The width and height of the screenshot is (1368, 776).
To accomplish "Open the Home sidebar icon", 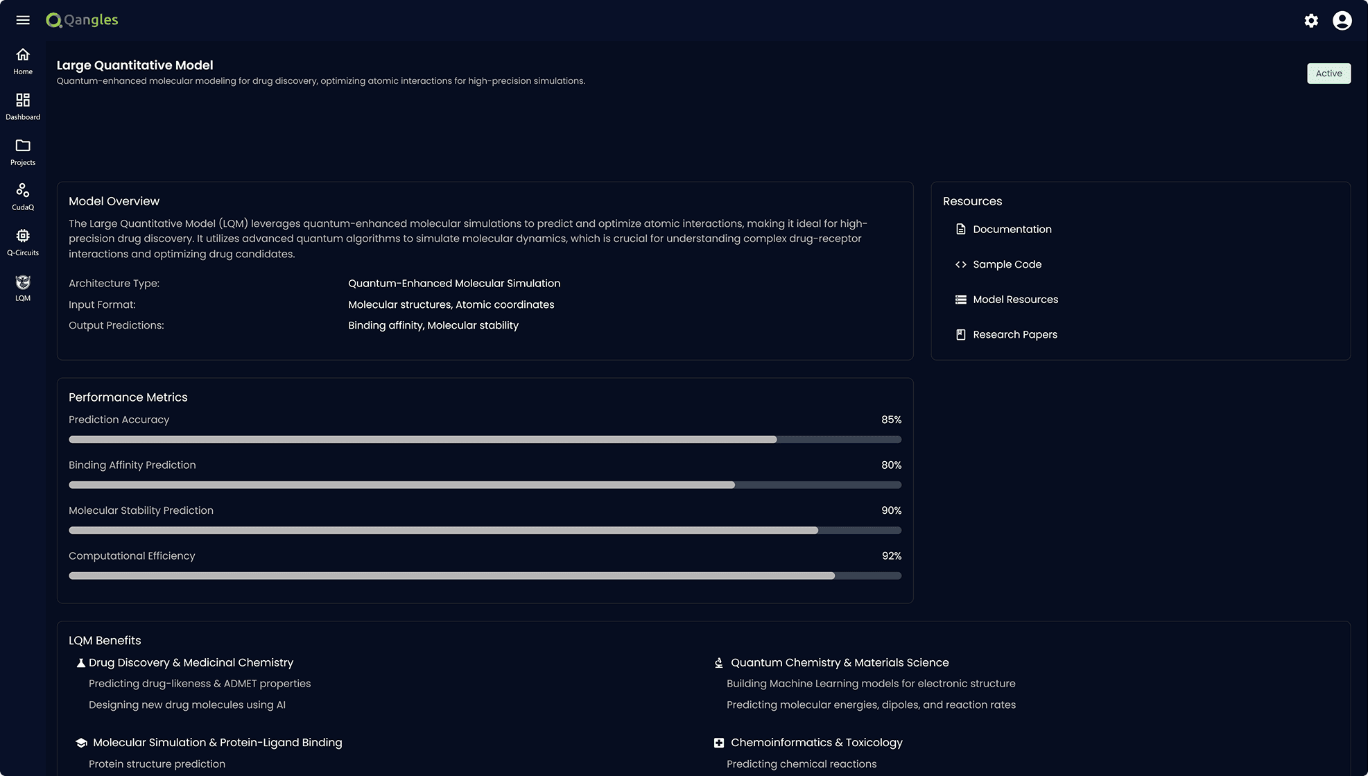I will (x=22, y=55).
